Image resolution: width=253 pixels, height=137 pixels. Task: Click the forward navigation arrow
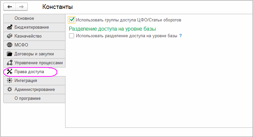(21, 7)
